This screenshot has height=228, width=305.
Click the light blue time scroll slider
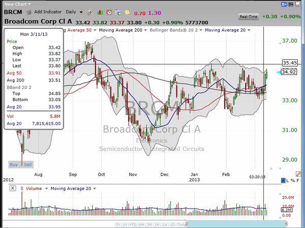pos(235,224)
